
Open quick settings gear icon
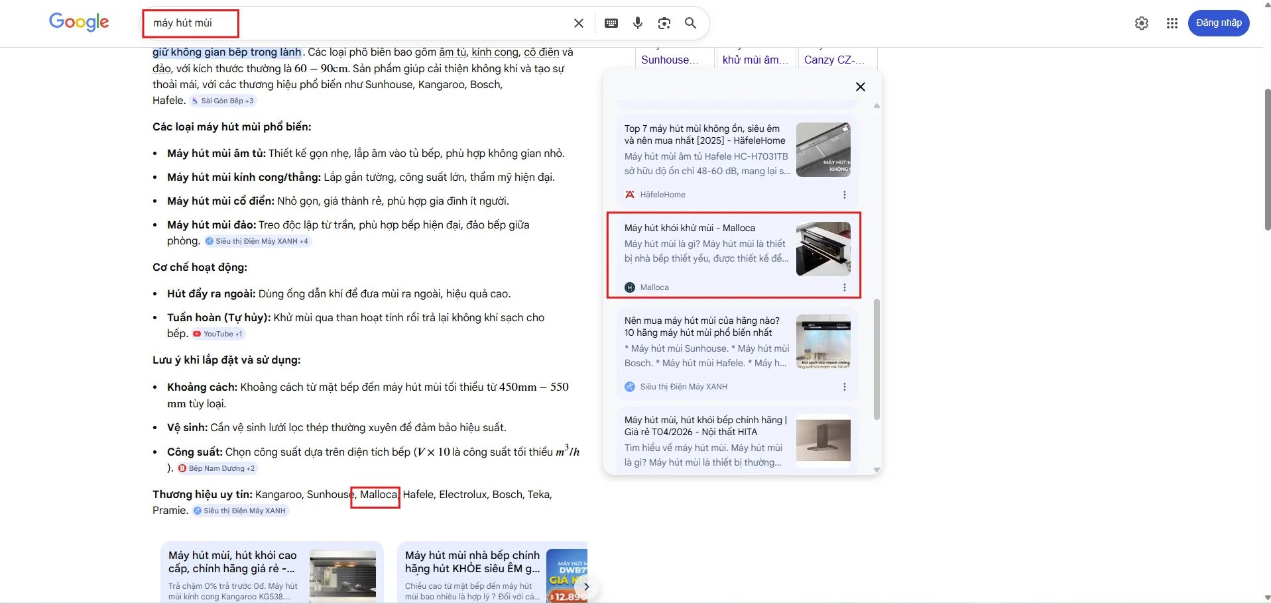pos(1142,23)
